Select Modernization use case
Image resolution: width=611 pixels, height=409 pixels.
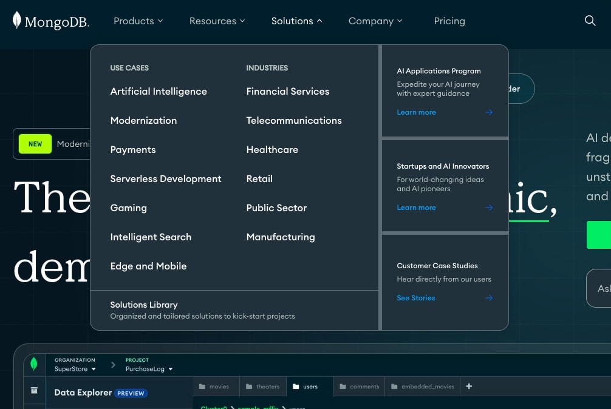143,121
